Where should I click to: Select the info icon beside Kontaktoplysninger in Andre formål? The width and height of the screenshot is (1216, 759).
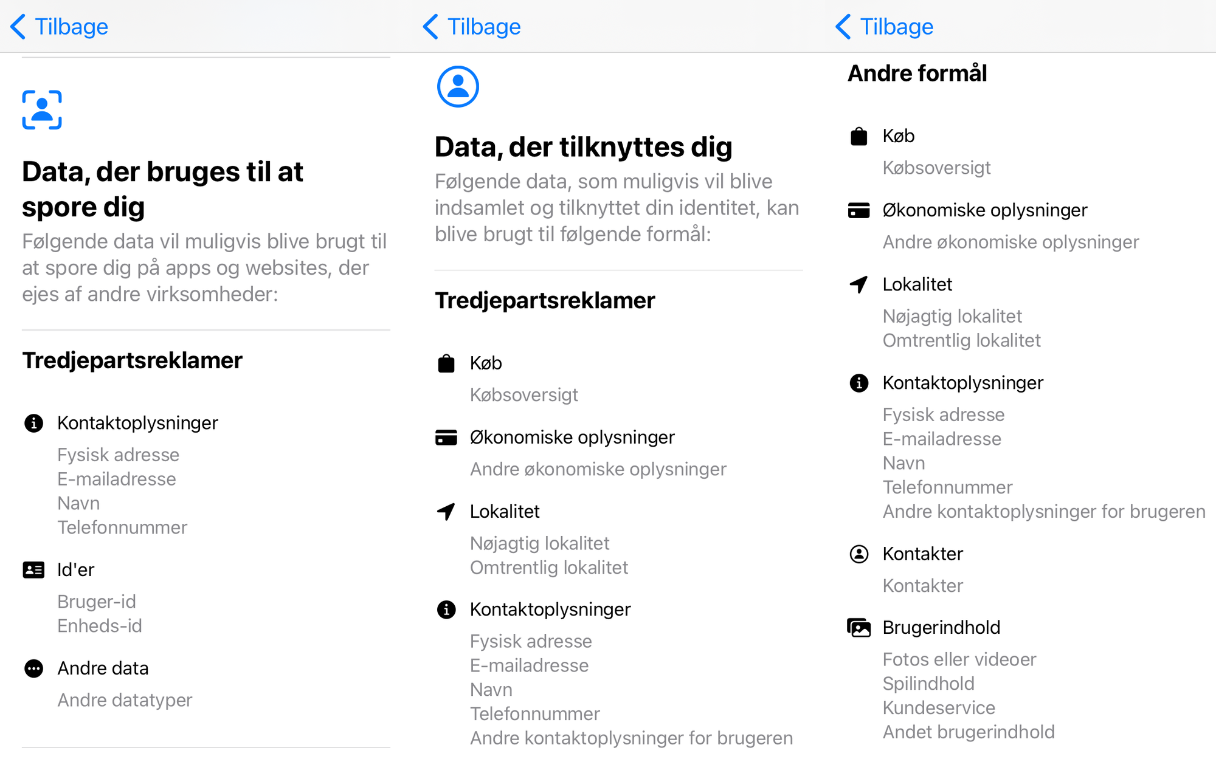pos(858,382)
